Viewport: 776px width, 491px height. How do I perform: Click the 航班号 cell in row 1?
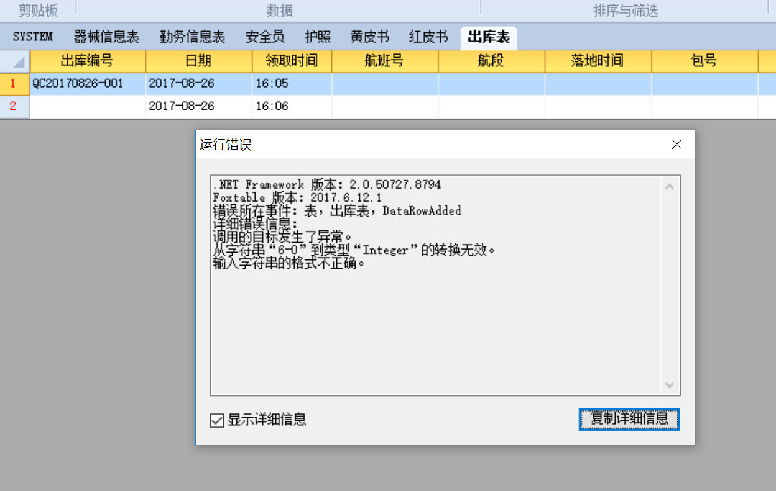pos(385,84)
